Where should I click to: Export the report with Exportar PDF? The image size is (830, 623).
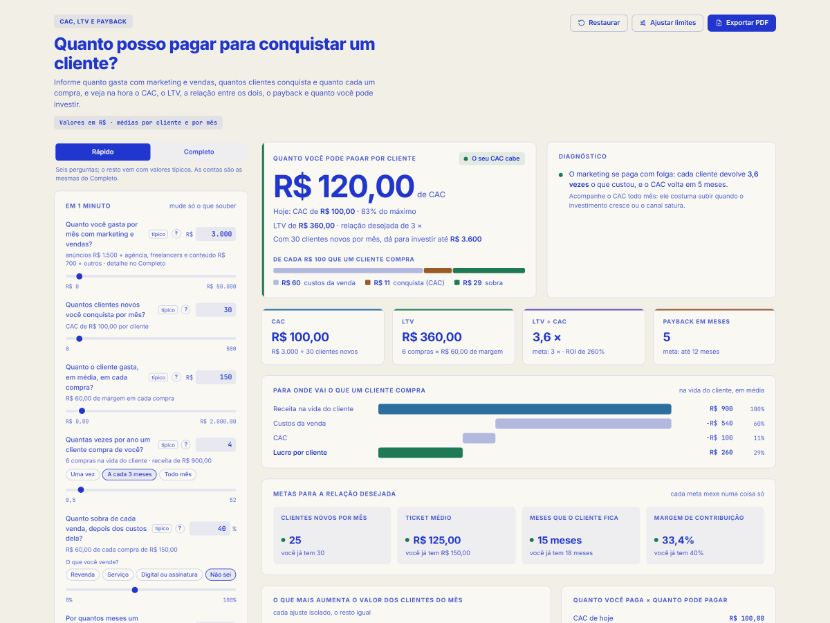coord(741,23)
